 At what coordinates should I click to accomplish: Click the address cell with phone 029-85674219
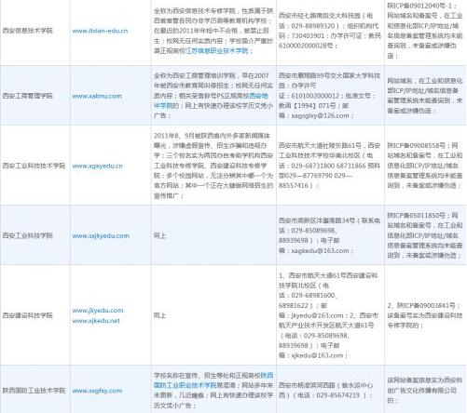pos(330,390)
